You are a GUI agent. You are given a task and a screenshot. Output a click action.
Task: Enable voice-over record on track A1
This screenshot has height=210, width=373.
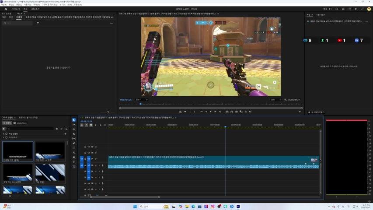click(x=102, y=165)
